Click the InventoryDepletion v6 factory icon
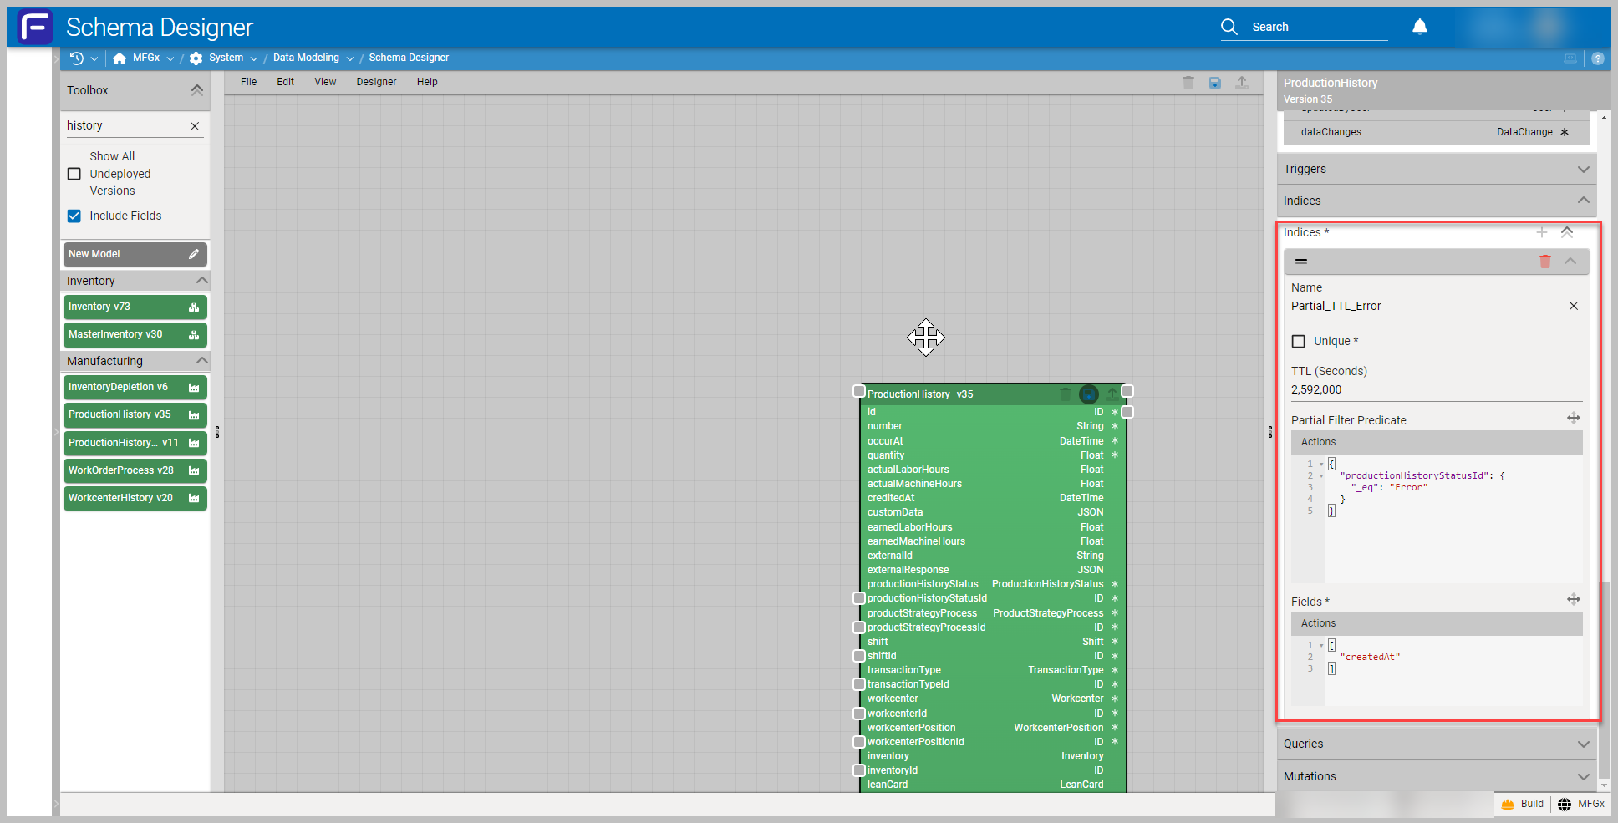1618x823 pixels. coord(194,387)
